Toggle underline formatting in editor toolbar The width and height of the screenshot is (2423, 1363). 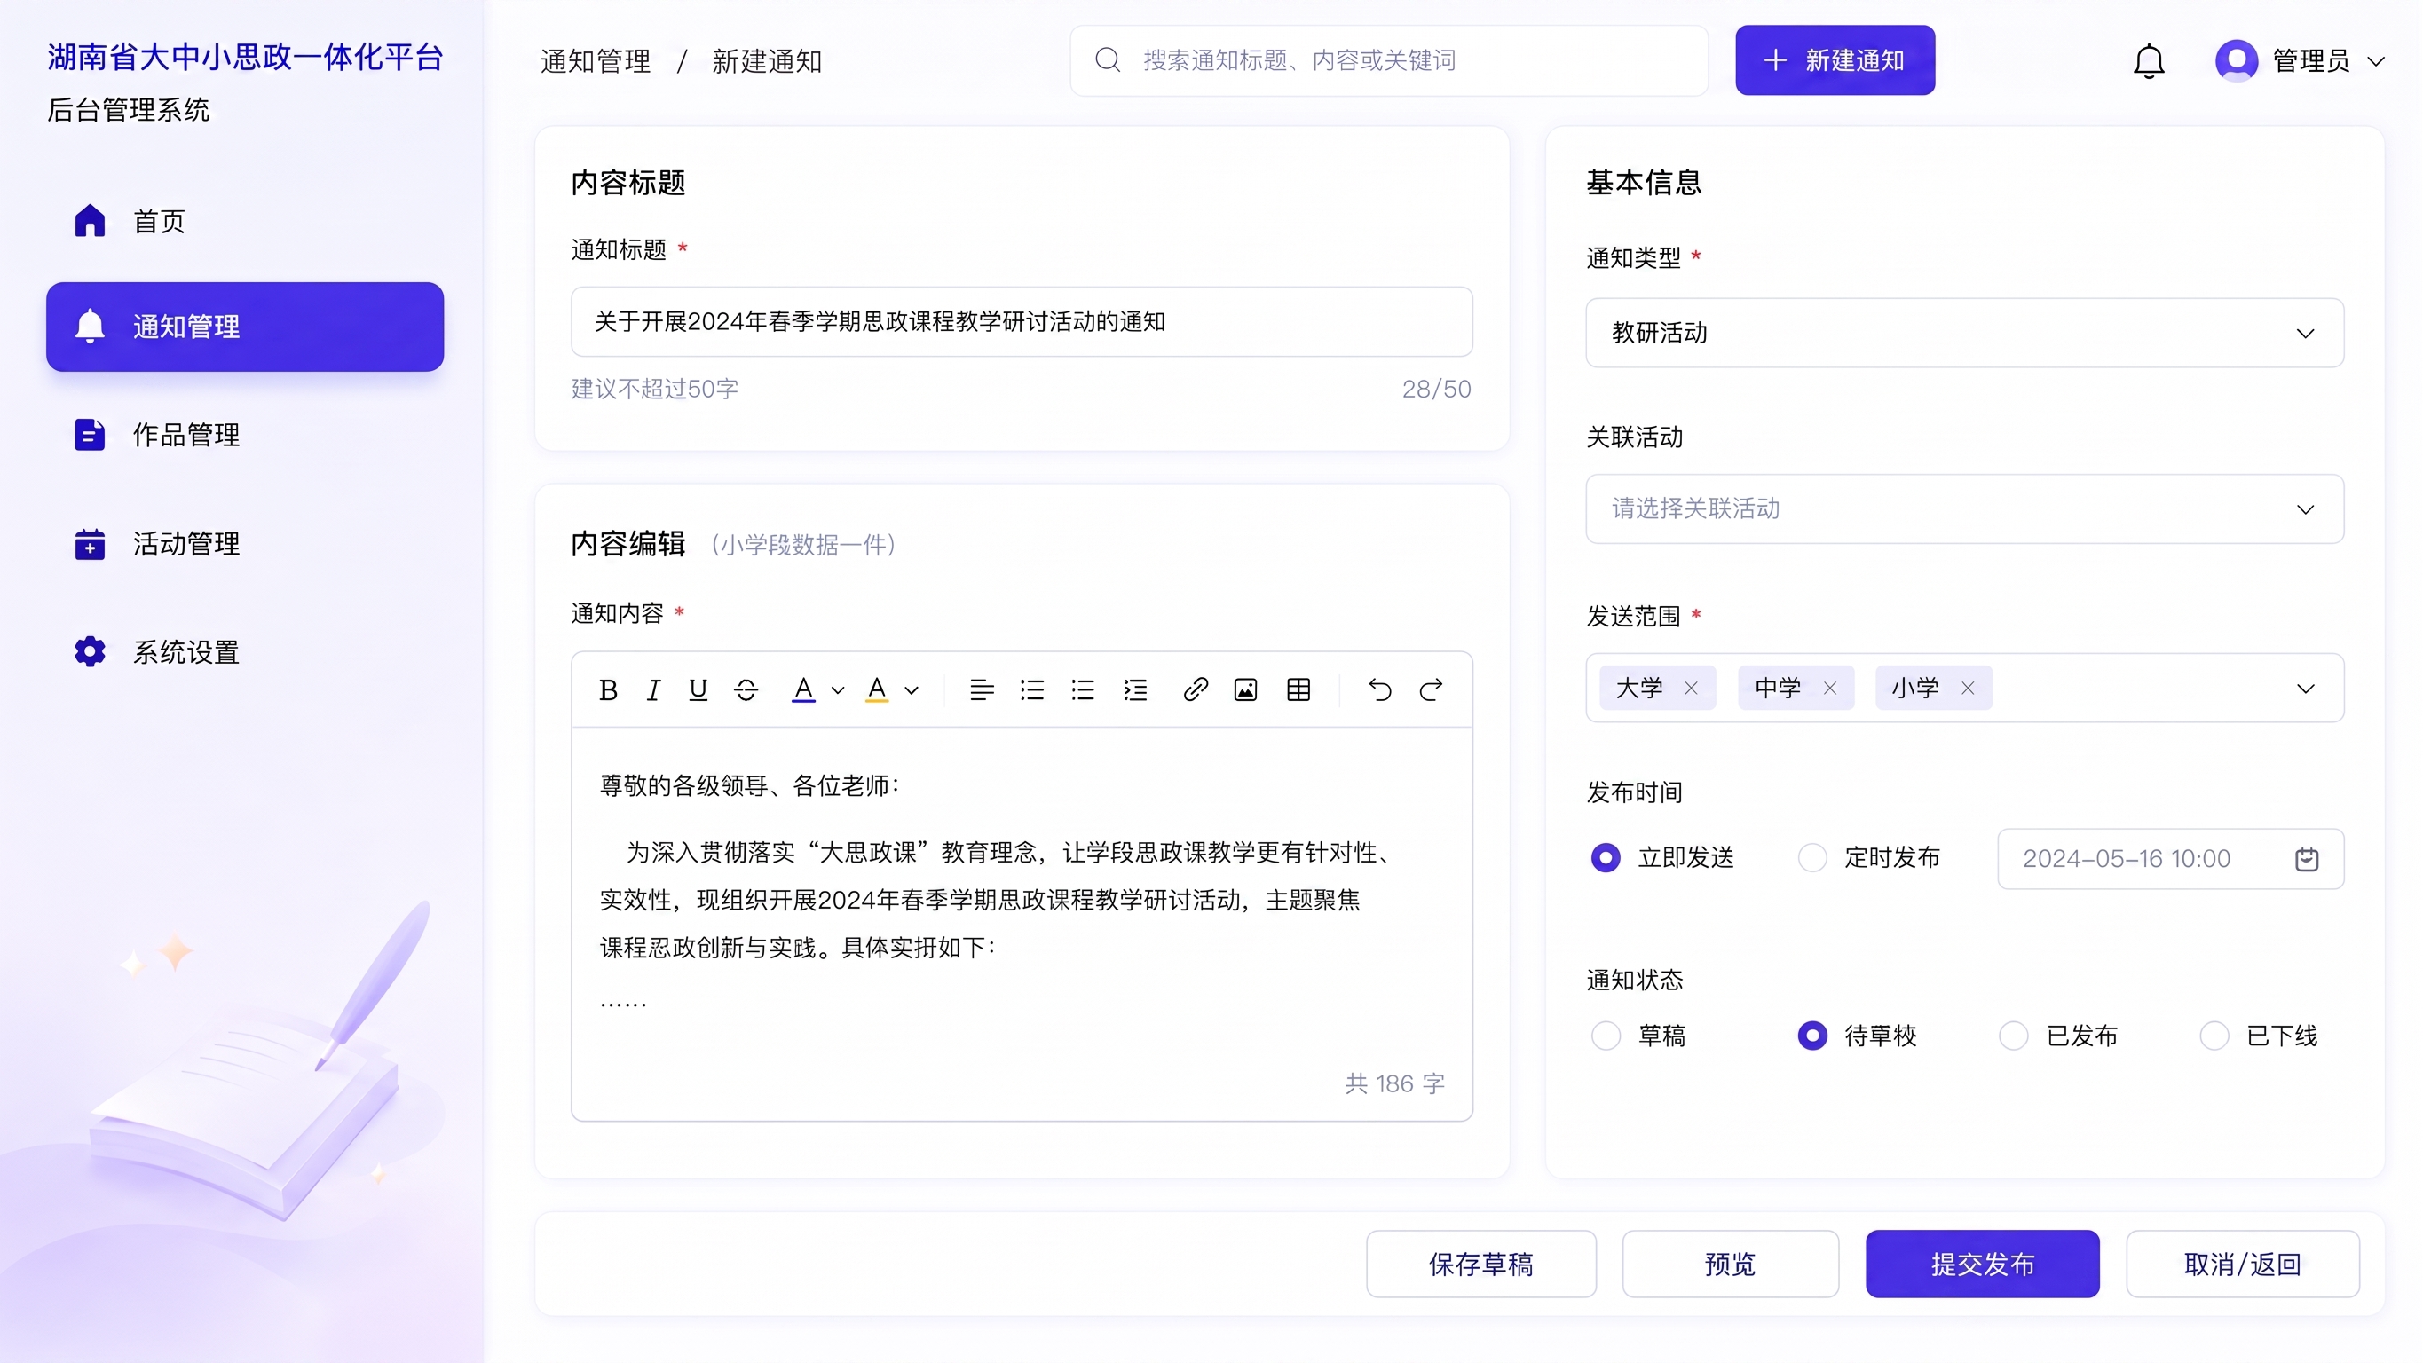[x=698, y=689]
